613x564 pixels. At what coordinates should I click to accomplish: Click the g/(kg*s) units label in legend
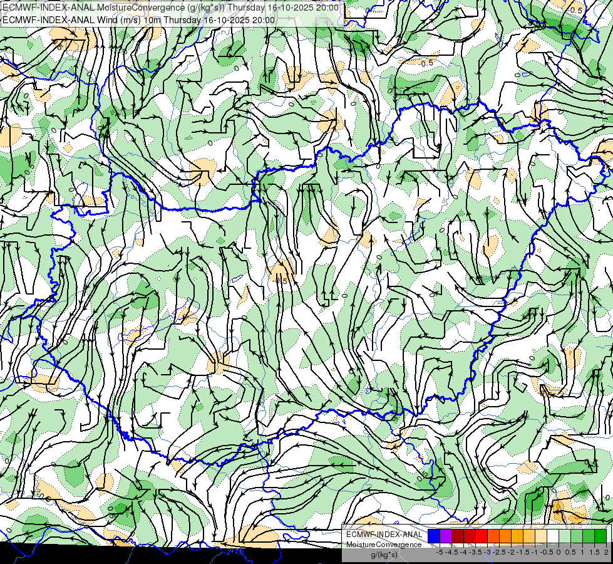(x=384, y=555)
